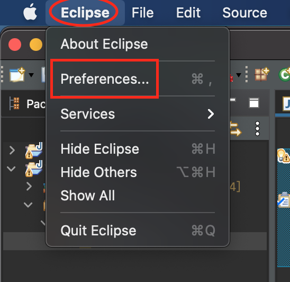Click the Open Perspective icon
Screen dimensions: 290x282
(262, 74)
